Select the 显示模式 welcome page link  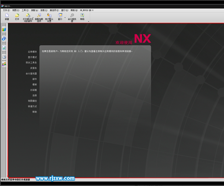coord(32,57)
